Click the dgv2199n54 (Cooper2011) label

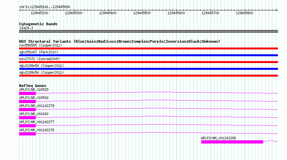(42, 72)
